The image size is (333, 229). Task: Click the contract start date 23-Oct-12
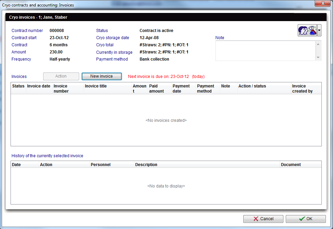tap(59, 38)
